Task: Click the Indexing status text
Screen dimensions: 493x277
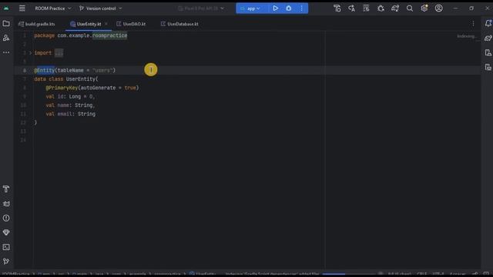Action: coord(466,36)
